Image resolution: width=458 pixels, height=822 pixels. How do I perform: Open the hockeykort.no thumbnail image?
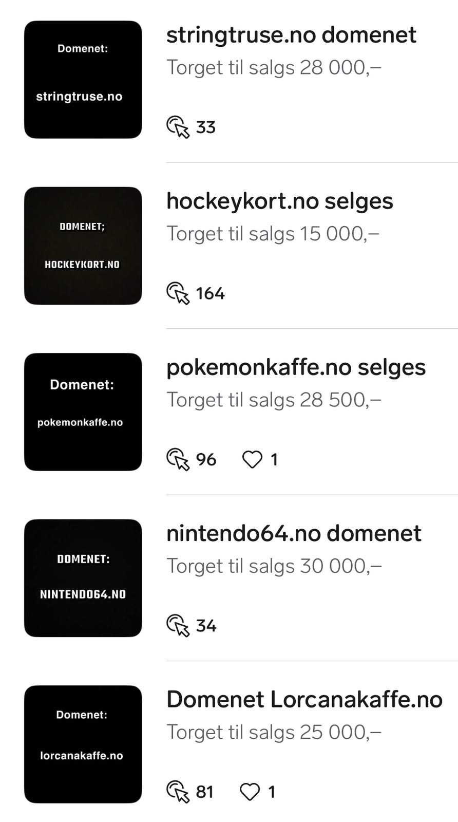(x=83, y=246)
